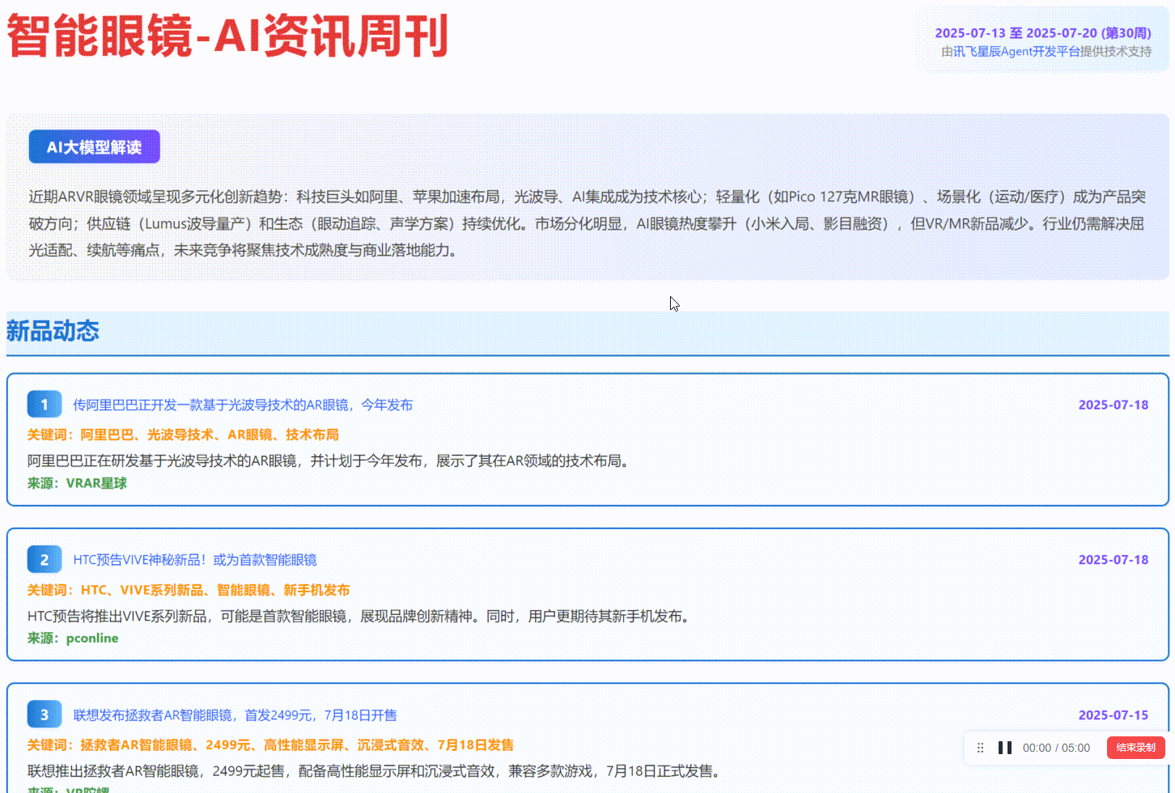Viewport: 1175px width, 793px height.
Task: Click the 智能眼镜-AI资讯周刊 page title
Action: point(227,36)
